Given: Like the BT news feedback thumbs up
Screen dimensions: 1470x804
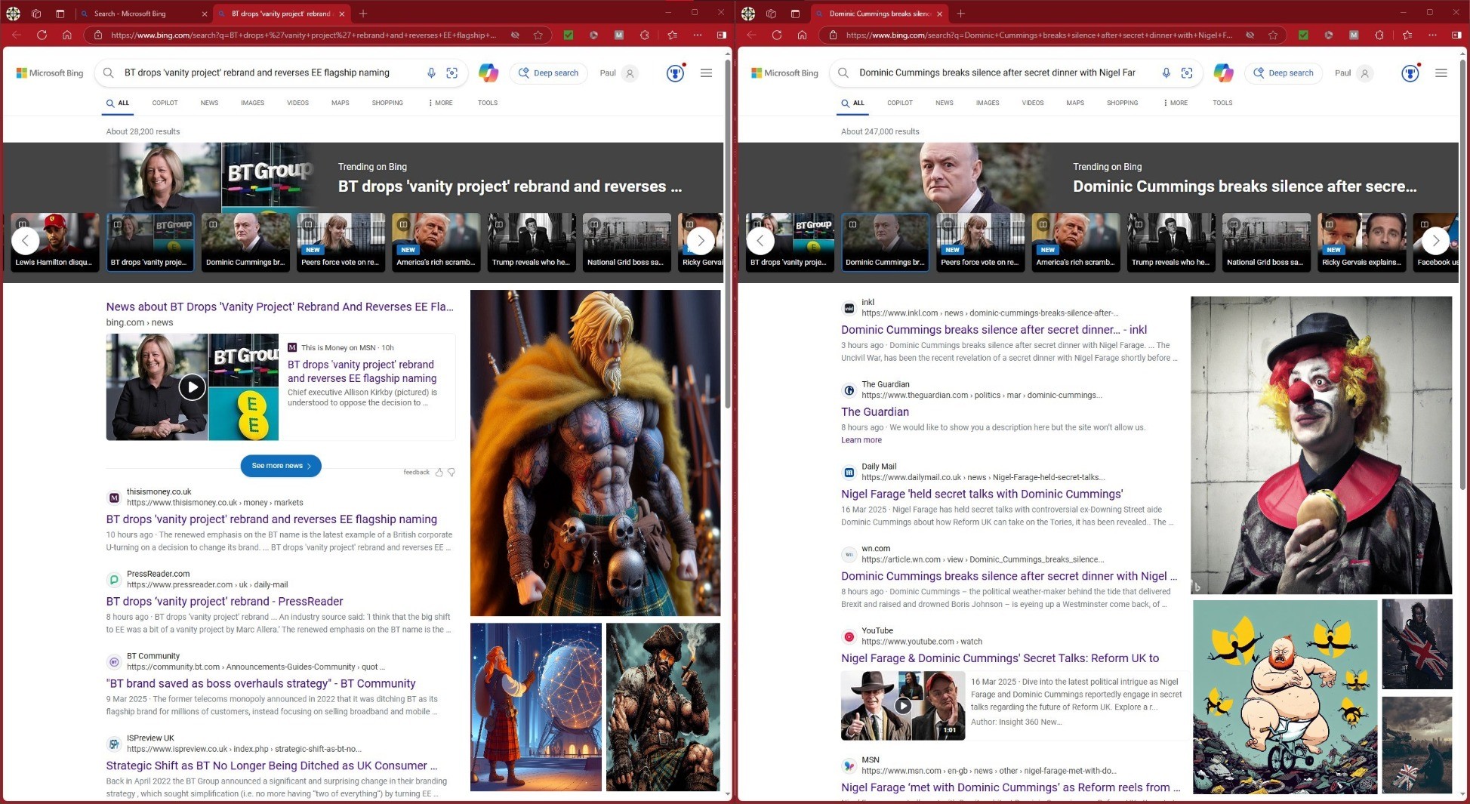Looking at the screenshot, I should (439, 472).
